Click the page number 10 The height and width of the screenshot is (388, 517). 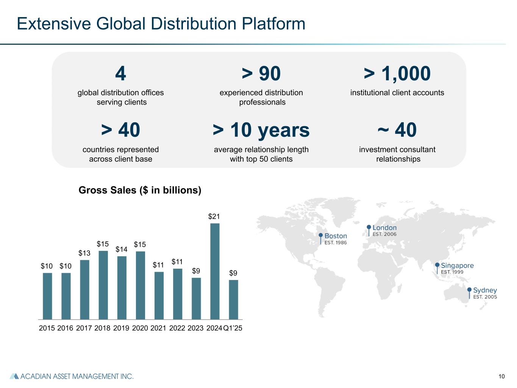[501, 376]
